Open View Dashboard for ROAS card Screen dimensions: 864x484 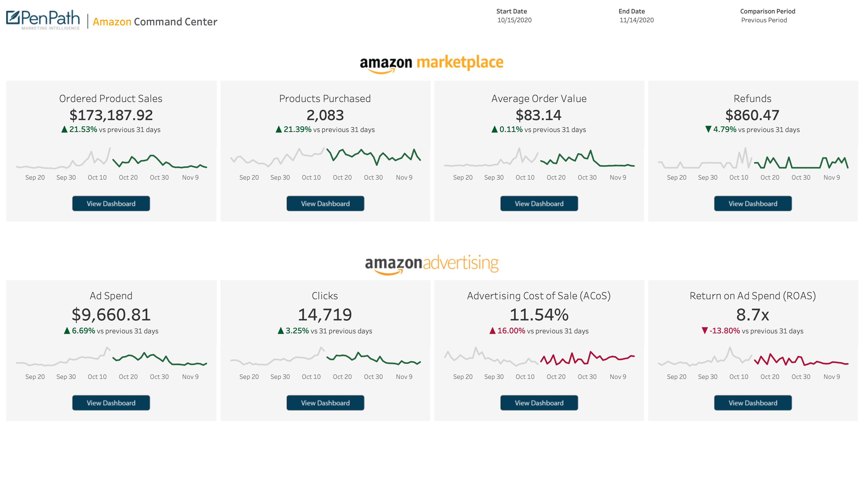[753, 403]
